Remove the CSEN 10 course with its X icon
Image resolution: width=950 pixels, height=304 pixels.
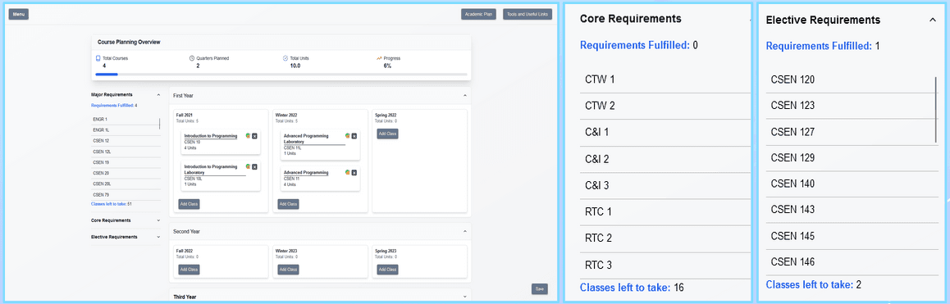click(x=254, y=136)
